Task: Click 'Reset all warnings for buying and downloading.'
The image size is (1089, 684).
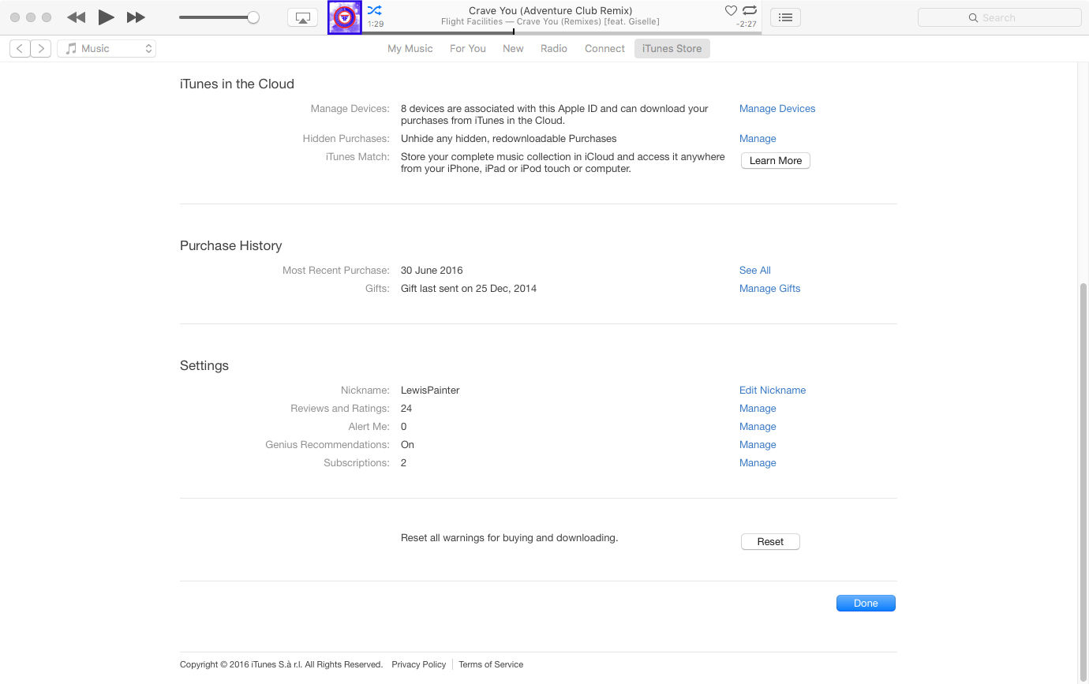Action: tap(509, 538)
